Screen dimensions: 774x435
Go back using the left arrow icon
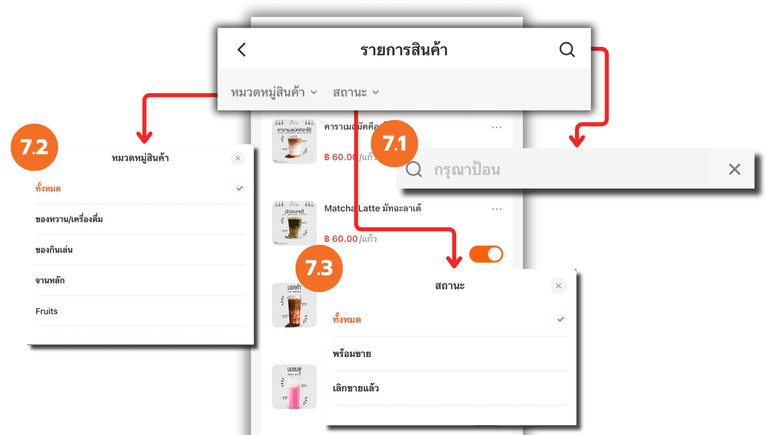tap(241, 50)
